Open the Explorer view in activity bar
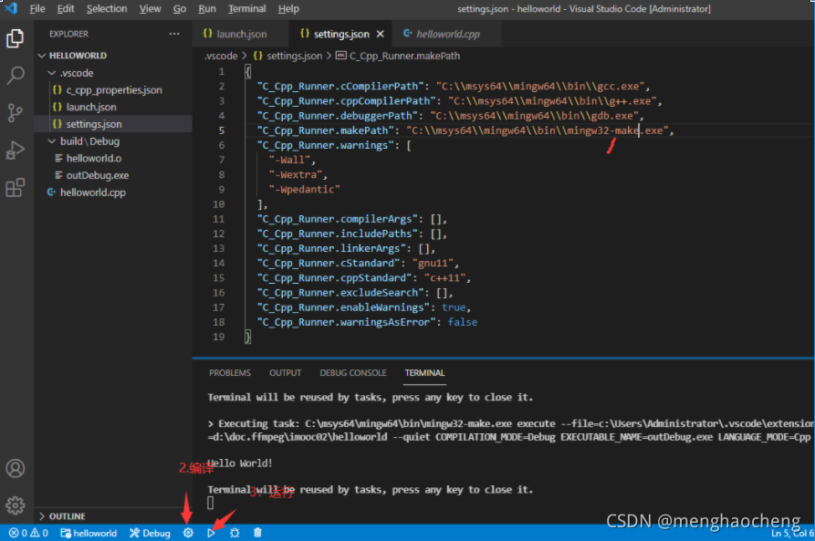The image size is (815, 541). click(x=16, y=38)
